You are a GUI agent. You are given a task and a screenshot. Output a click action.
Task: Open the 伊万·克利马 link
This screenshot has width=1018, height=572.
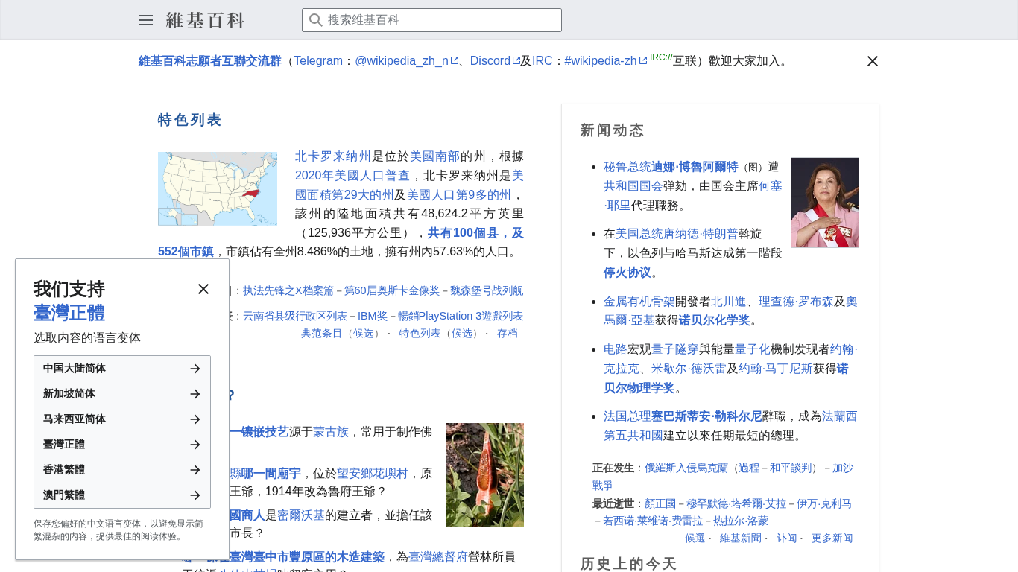tap(824, 504)
